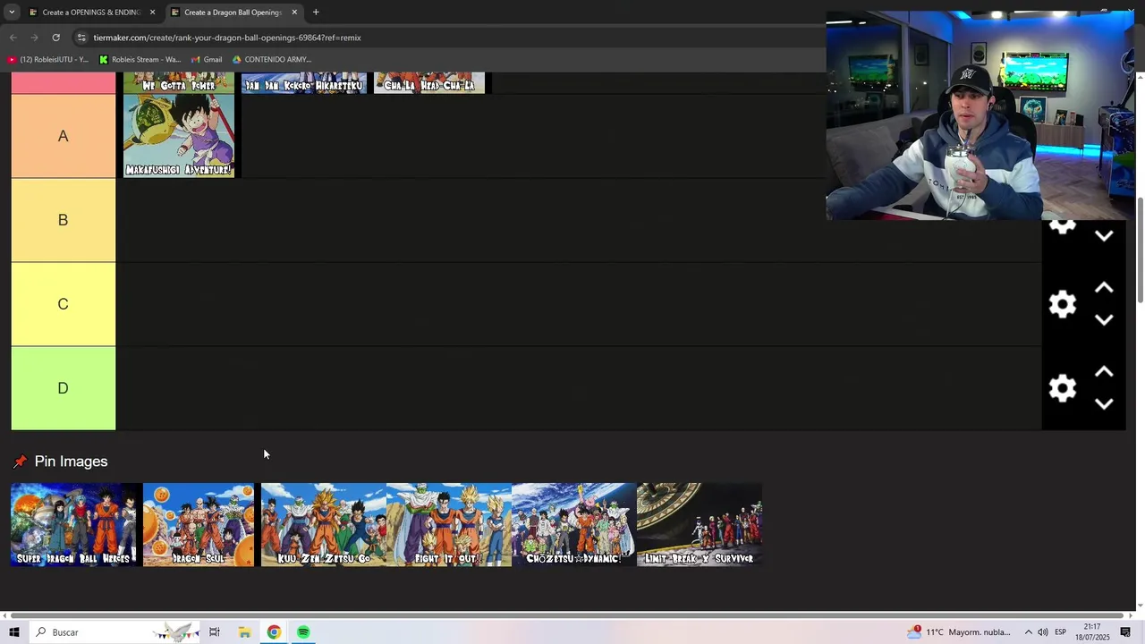Go back in browser history

[13, 38]
